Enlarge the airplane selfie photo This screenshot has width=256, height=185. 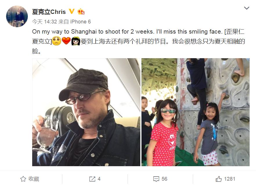click(86, 112)
